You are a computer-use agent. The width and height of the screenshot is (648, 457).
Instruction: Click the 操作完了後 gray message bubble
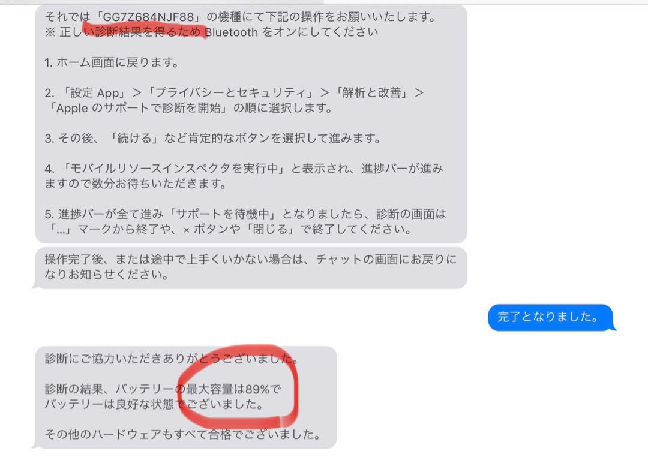pos(251,267)
